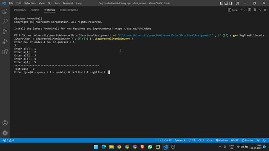Viewport: 269px width, 151px height.
Task: Click the Prettier status item
Action: (x=248, y=140)
